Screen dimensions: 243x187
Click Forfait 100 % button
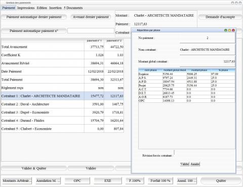(160, 180)
